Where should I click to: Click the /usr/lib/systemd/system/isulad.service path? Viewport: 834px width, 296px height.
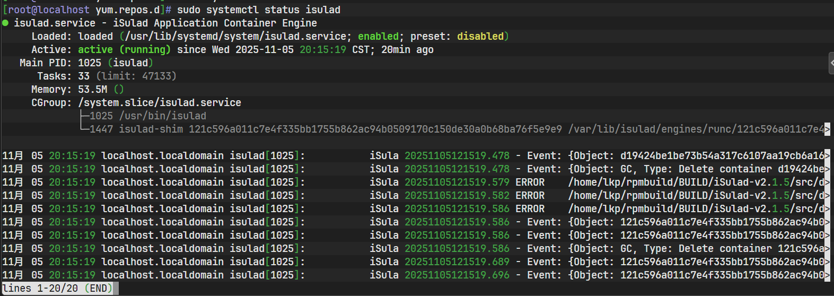[x=235, y=36]
